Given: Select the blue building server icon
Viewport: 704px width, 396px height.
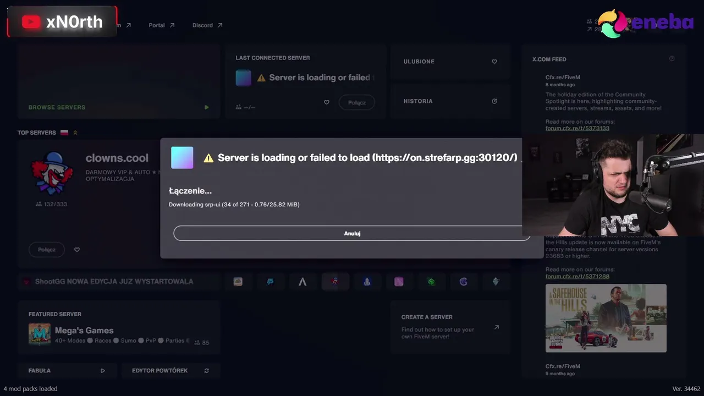Looking at the screenshot, I should pos(367,282).
